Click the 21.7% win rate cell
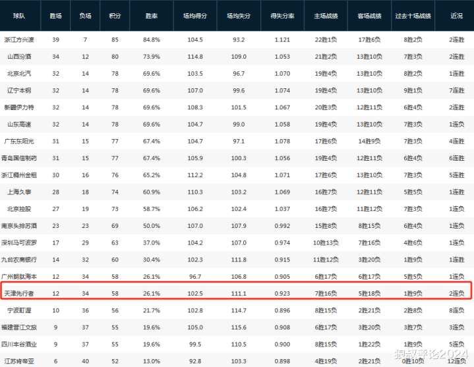 (x=152, y=310)
